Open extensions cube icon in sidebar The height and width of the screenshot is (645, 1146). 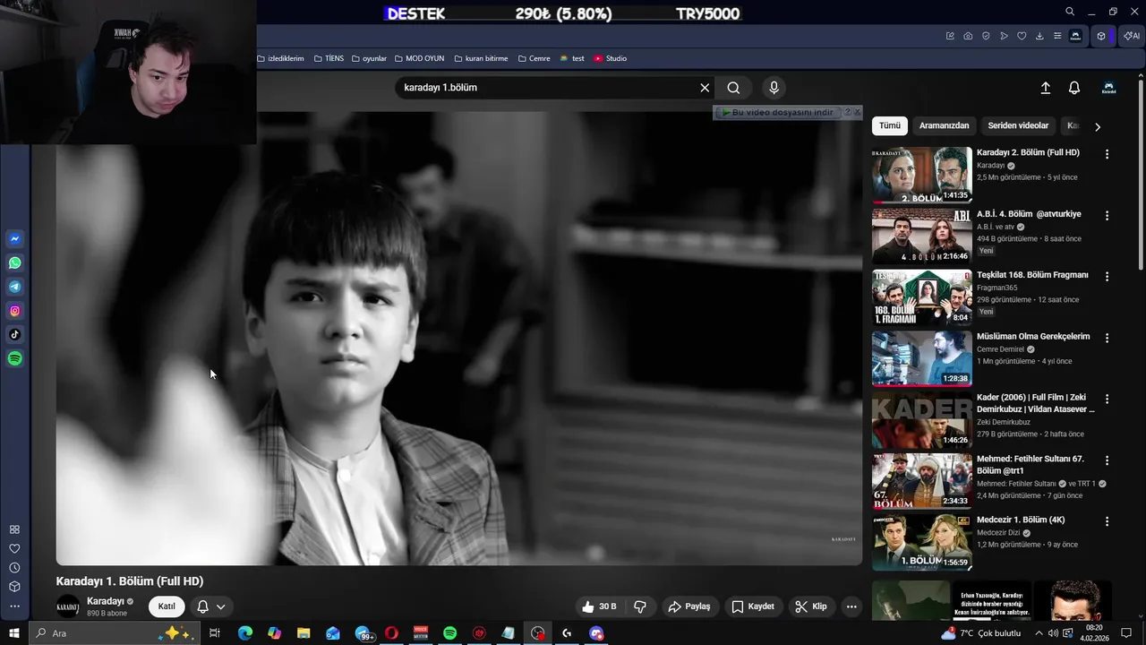pos(14,587)
